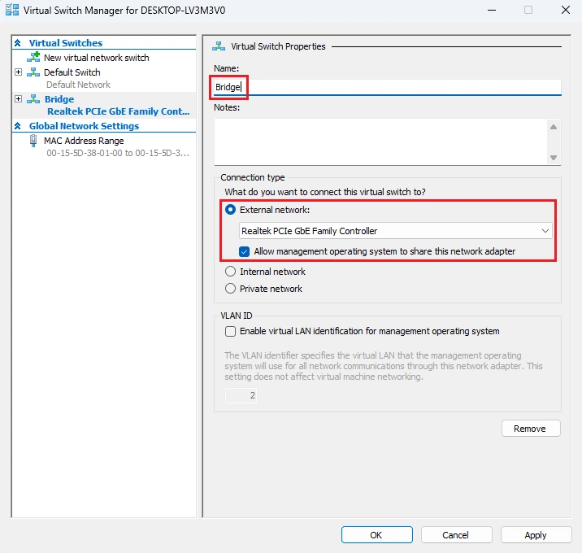Click the New virtual network switch icon
Screen dimensions: 582x553
coord(33,57)
